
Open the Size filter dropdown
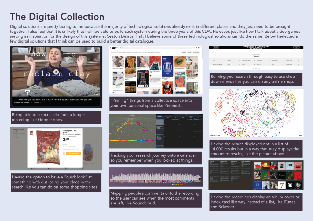pyautogui.click(x=278, y=64)
